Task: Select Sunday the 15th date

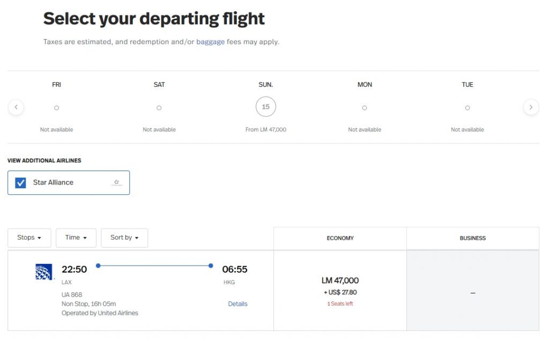Action: pos(265,107)
